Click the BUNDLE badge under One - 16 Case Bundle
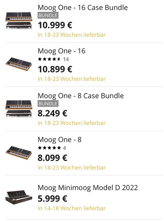 pyautogui.click(x=48, y=15)
